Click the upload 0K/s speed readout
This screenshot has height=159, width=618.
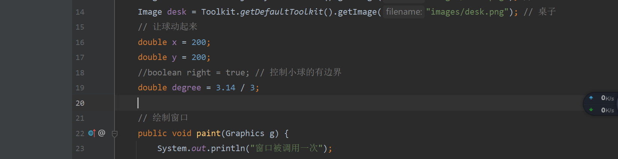pos(607,98)
